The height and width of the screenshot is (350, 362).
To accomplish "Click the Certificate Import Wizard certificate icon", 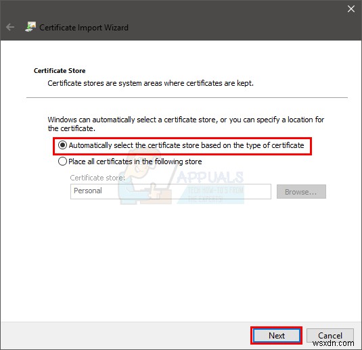I will [30, 27].
